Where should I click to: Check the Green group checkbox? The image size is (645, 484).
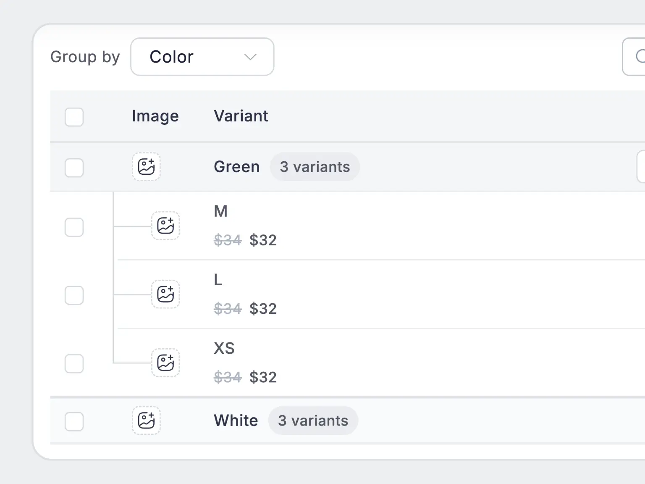(74, 168)
